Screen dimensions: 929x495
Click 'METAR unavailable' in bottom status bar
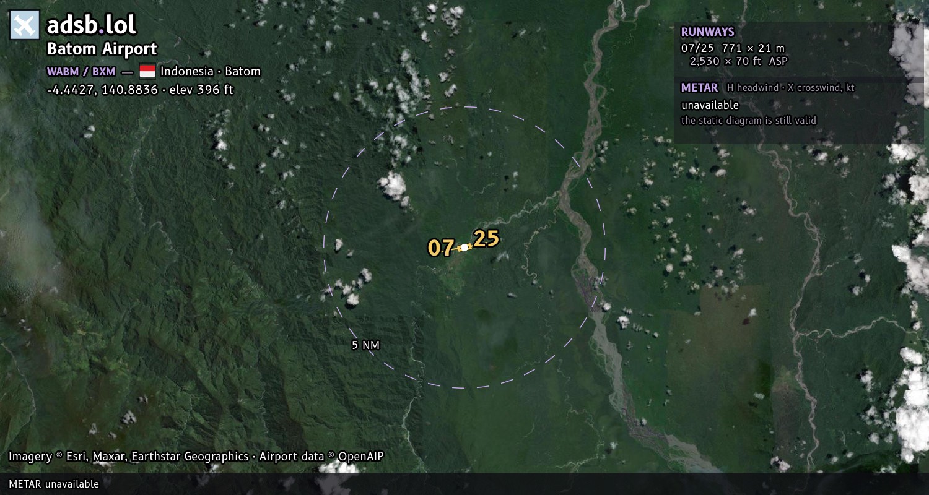pos(54,484)
